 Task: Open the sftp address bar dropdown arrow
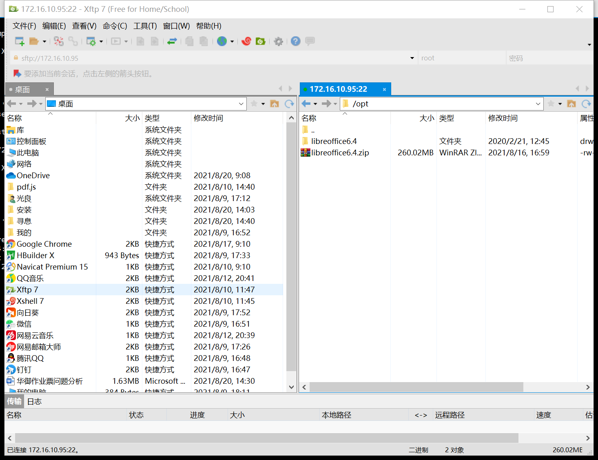point(412,58)
